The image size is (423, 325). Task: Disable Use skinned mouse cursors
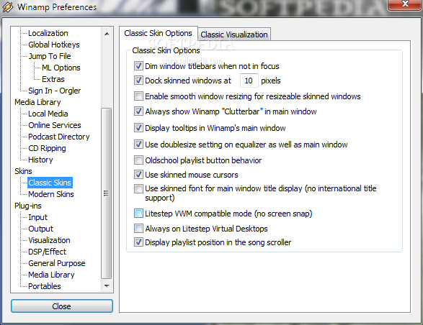pos(138,175)
